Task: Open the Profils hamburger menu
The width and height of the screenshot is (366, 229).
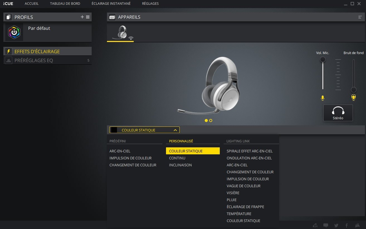Action: tap(88, 17)
